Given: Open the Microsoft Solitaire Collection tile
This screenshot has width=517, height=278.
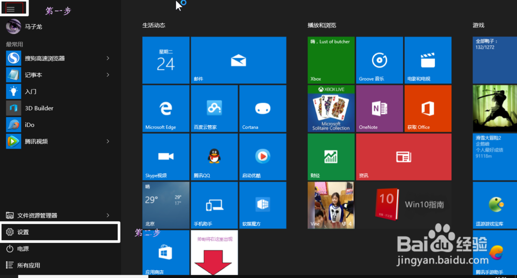Looking at the screenshot, I should pos(331,108).
